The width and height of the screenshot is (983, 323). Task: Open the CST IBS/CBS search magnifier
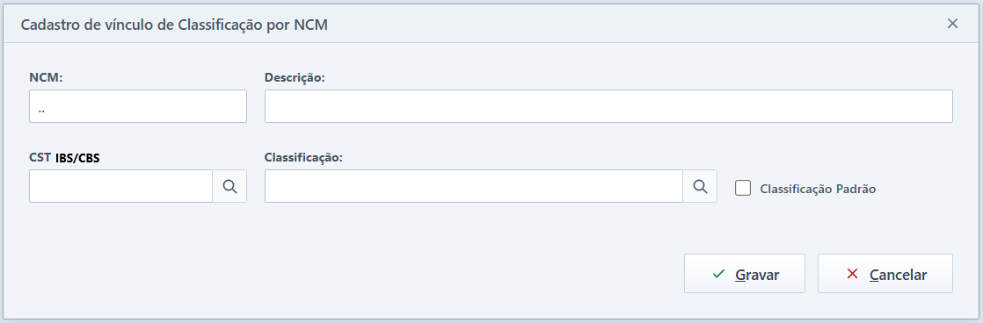click(x=229, y=186)
